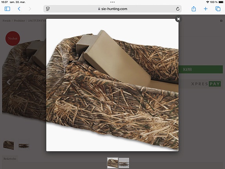Check the battery status indicator

[x=221, y=2]
